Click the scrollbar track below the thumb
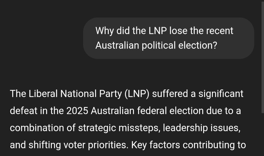 262,134
